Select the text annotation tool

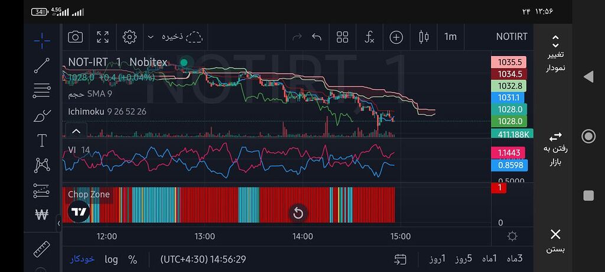point(41,141)
